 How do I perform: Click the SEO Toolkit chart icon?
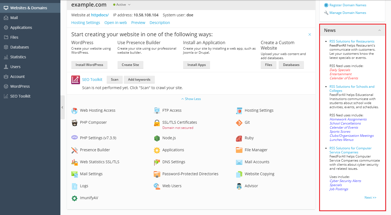76,80
